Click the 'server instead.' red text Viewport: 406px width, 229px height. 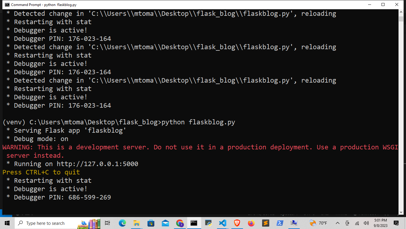pos(35,155)
